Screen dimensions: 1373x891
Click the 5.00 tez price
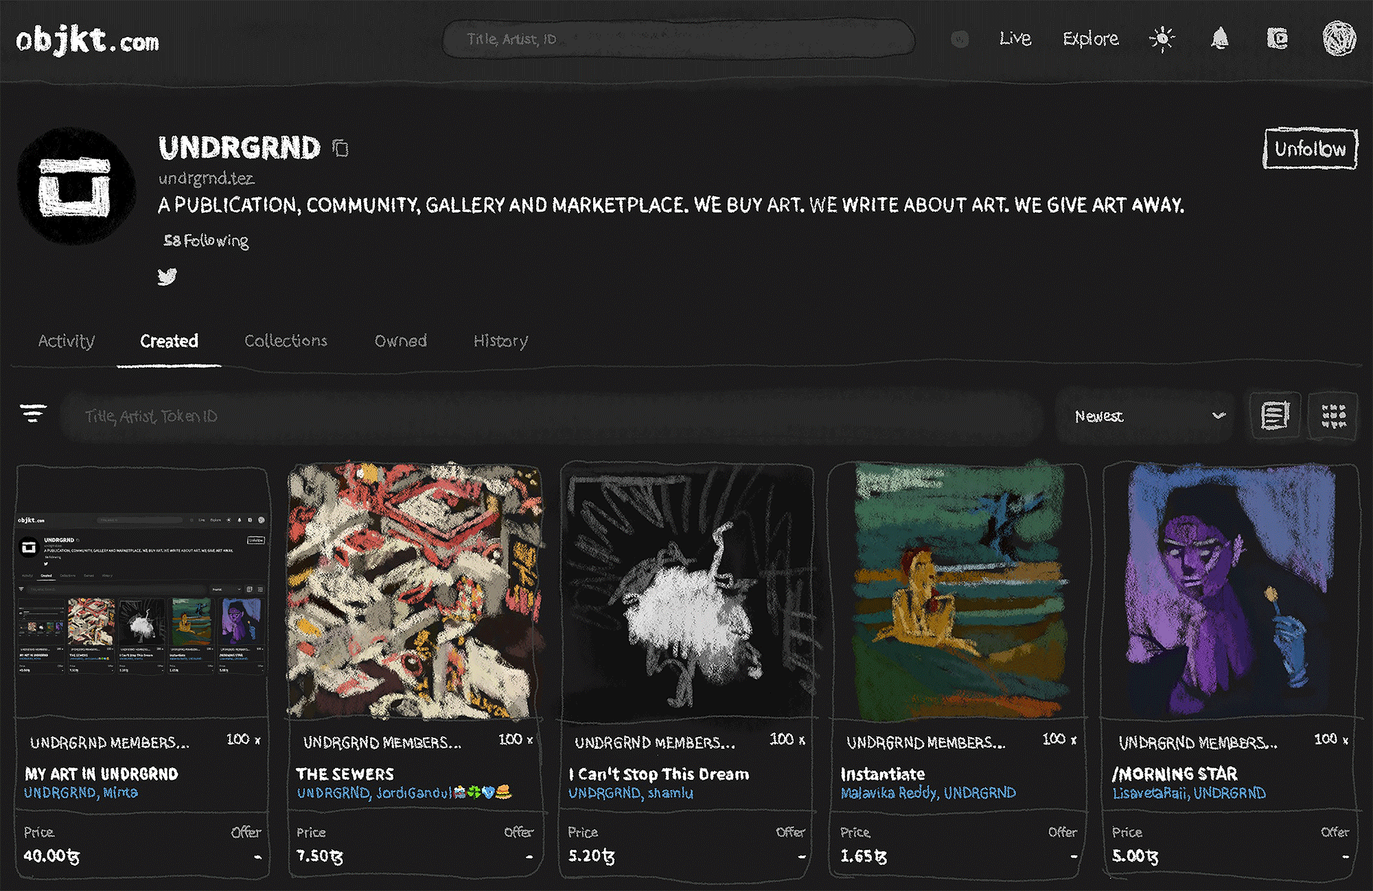point(1135,856)
